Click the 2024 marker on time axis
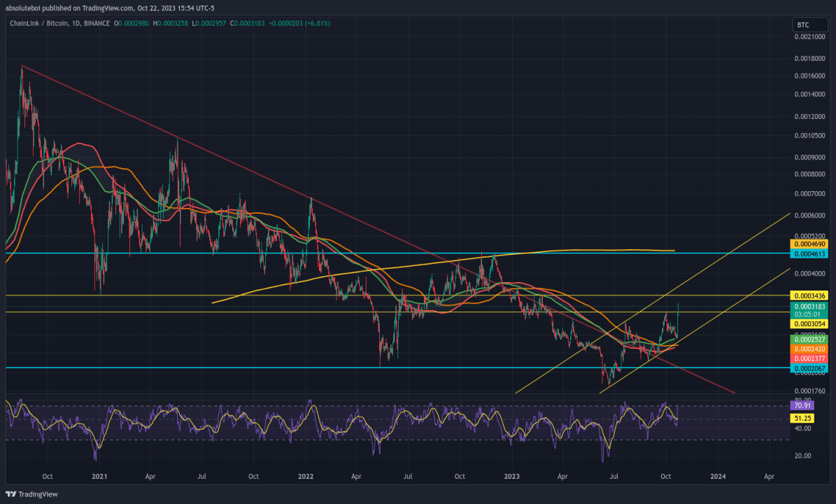836x504 pixels. (x=718, y=476)
